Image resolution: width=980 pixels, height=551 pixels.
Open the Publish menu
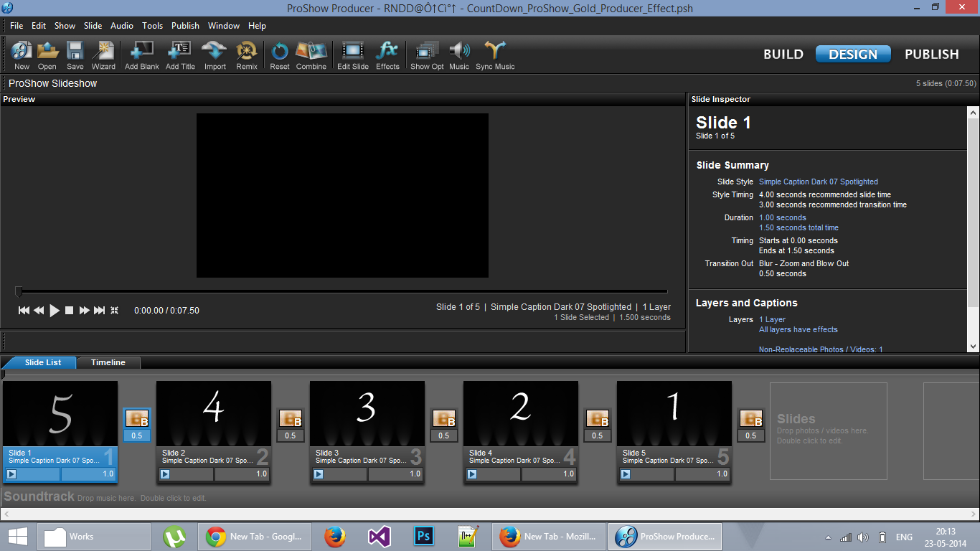[x=185, y=26]
